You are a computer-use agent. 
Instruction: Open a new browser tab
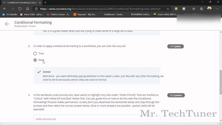click(x=45, y=2)
